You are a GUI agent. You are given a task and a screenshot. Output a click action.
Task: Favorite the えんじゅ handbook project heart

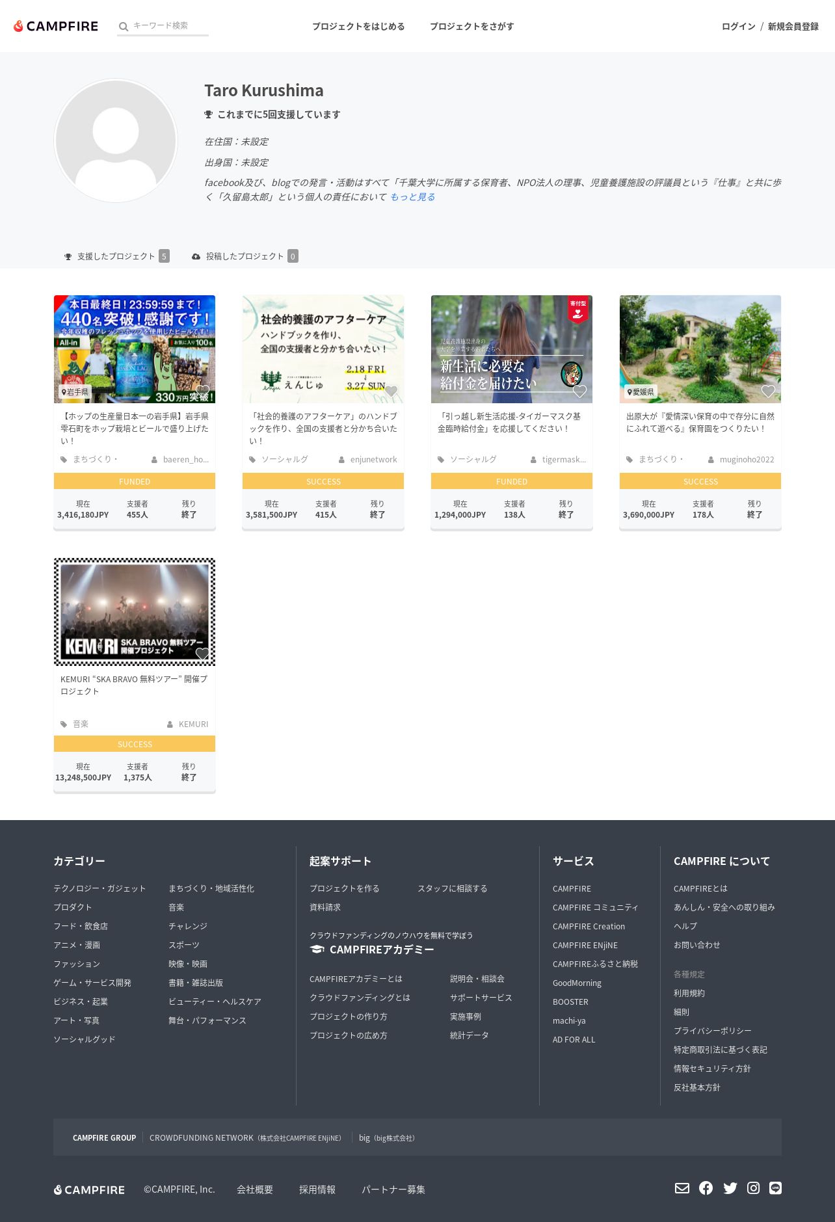point(391,392)
